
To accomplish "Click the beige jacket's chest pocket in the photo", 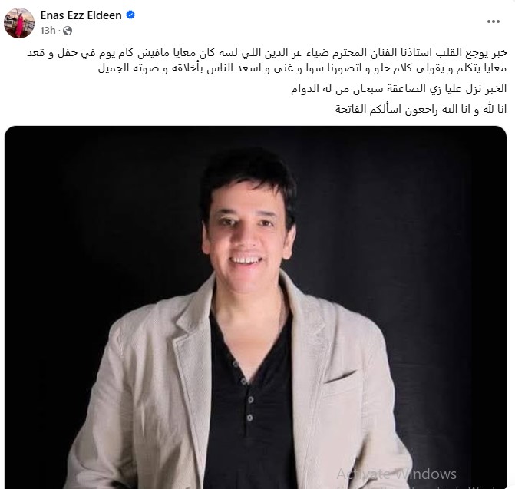I will [340, 378].
